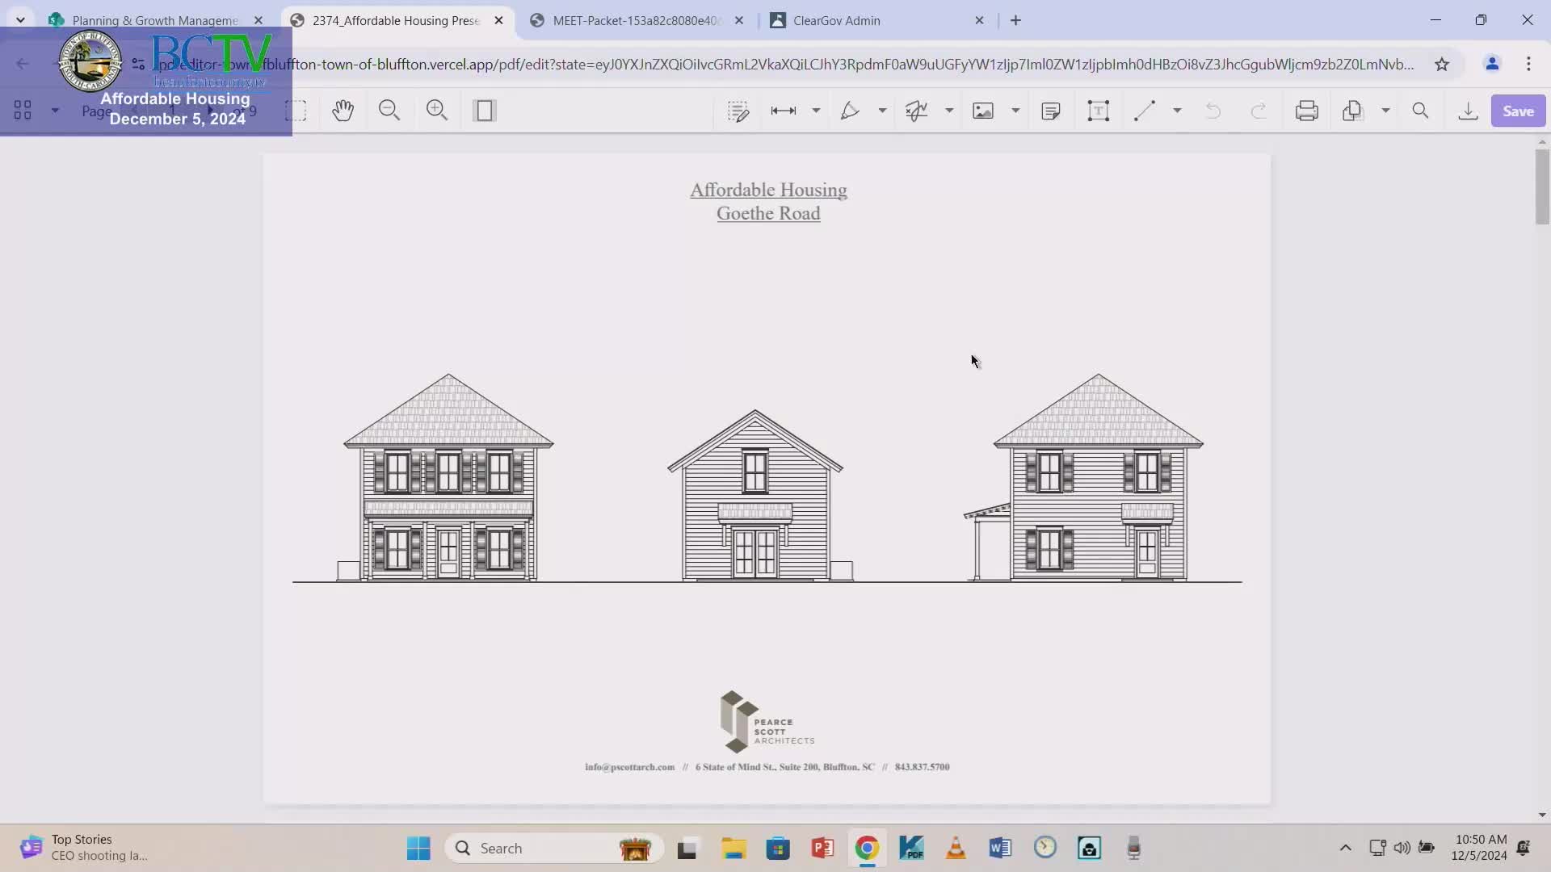The image size is (1551, 872).
Task: Switch to 2374_Affordable Housing Presentation tab
Action: [x=396, y=20]
